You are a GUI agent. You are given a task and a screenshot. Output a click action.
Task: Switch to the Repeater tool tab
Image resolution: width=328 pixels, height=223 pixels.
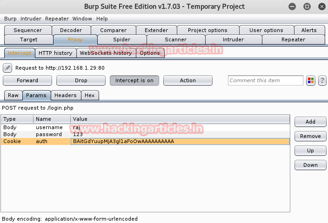click(x=293, y=39)
